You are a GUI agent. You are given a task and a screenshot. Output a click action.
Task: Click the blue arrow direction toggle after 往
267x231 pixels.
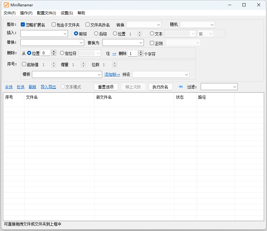(114, 54)
